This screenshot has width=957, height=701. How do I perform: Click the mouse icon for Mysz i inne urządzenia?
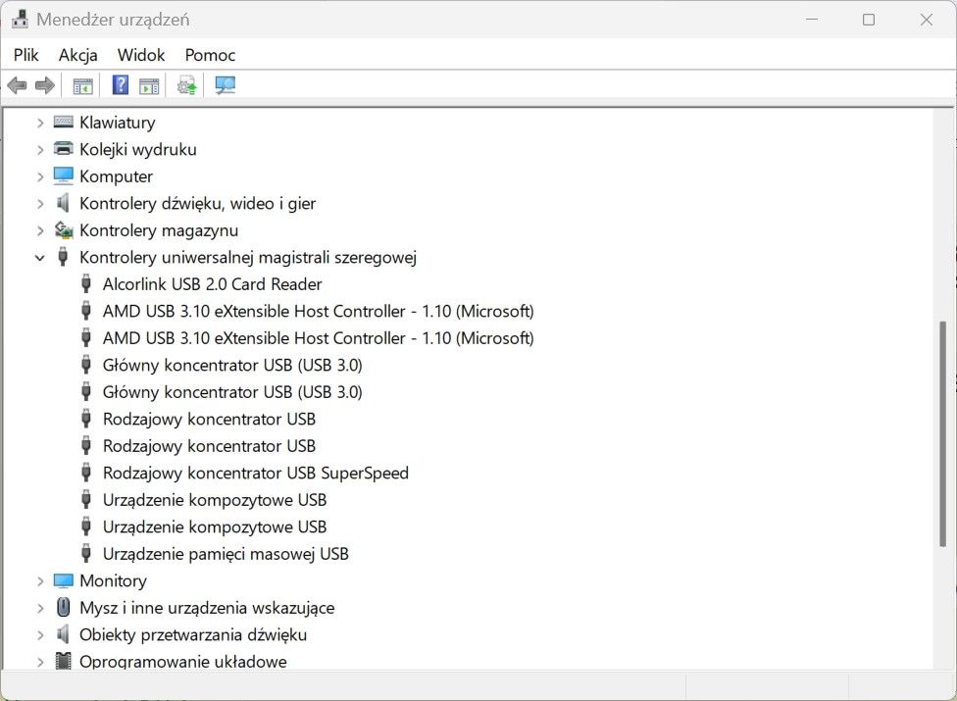pos(63,607)
